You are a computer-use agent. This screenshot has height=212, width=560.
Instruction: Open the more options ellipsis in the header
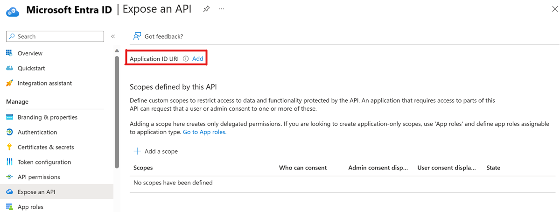222,9
